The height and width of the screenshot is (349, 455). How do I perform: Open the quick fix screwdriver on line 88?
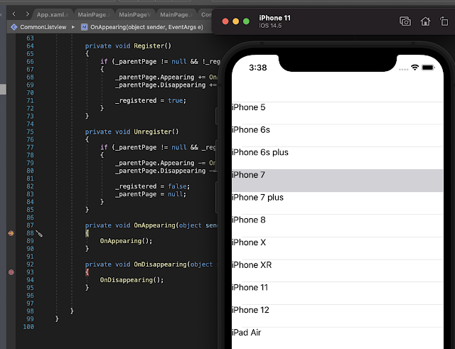click(x=39, y=234)
